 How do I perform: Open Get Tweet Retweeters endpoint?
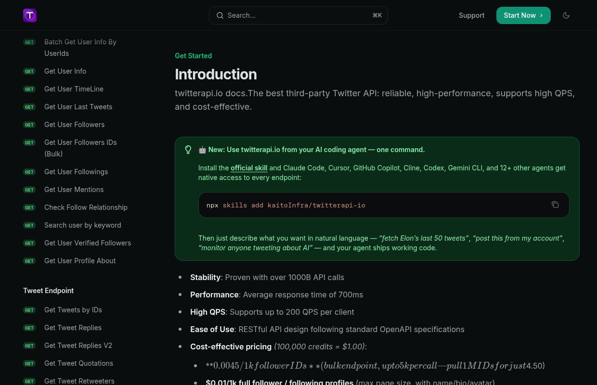click(79, 381)
